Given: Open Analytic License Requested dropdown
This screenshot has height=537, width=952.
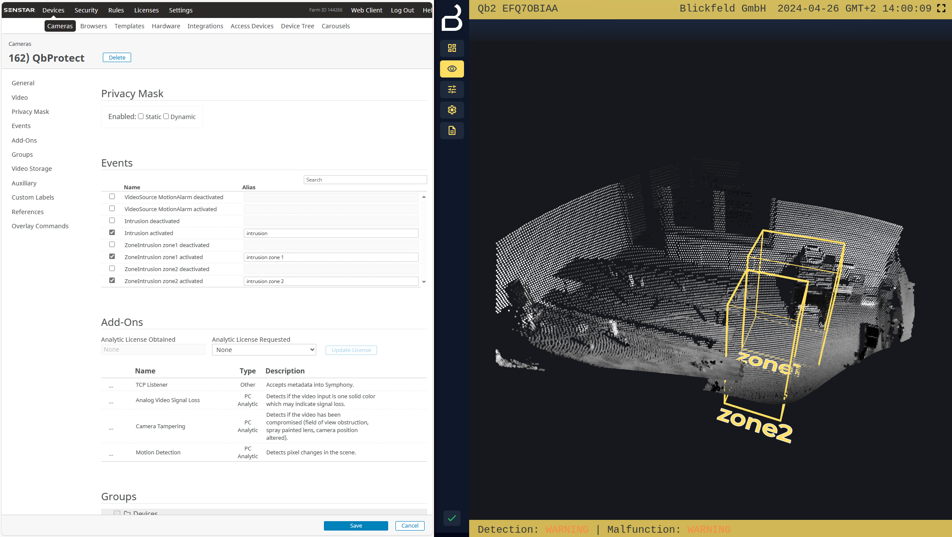Looking at the screenshot, I should pos(264,350).
